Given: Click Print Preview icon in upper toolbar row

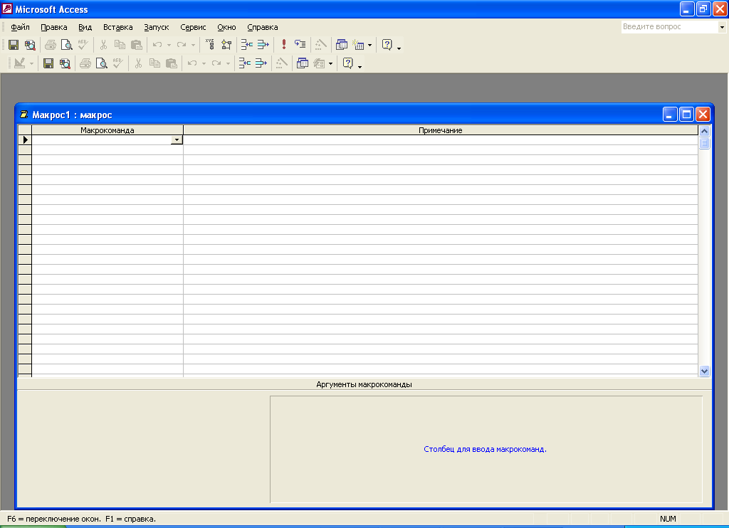Looking at the screenshot, I should 67,45.
